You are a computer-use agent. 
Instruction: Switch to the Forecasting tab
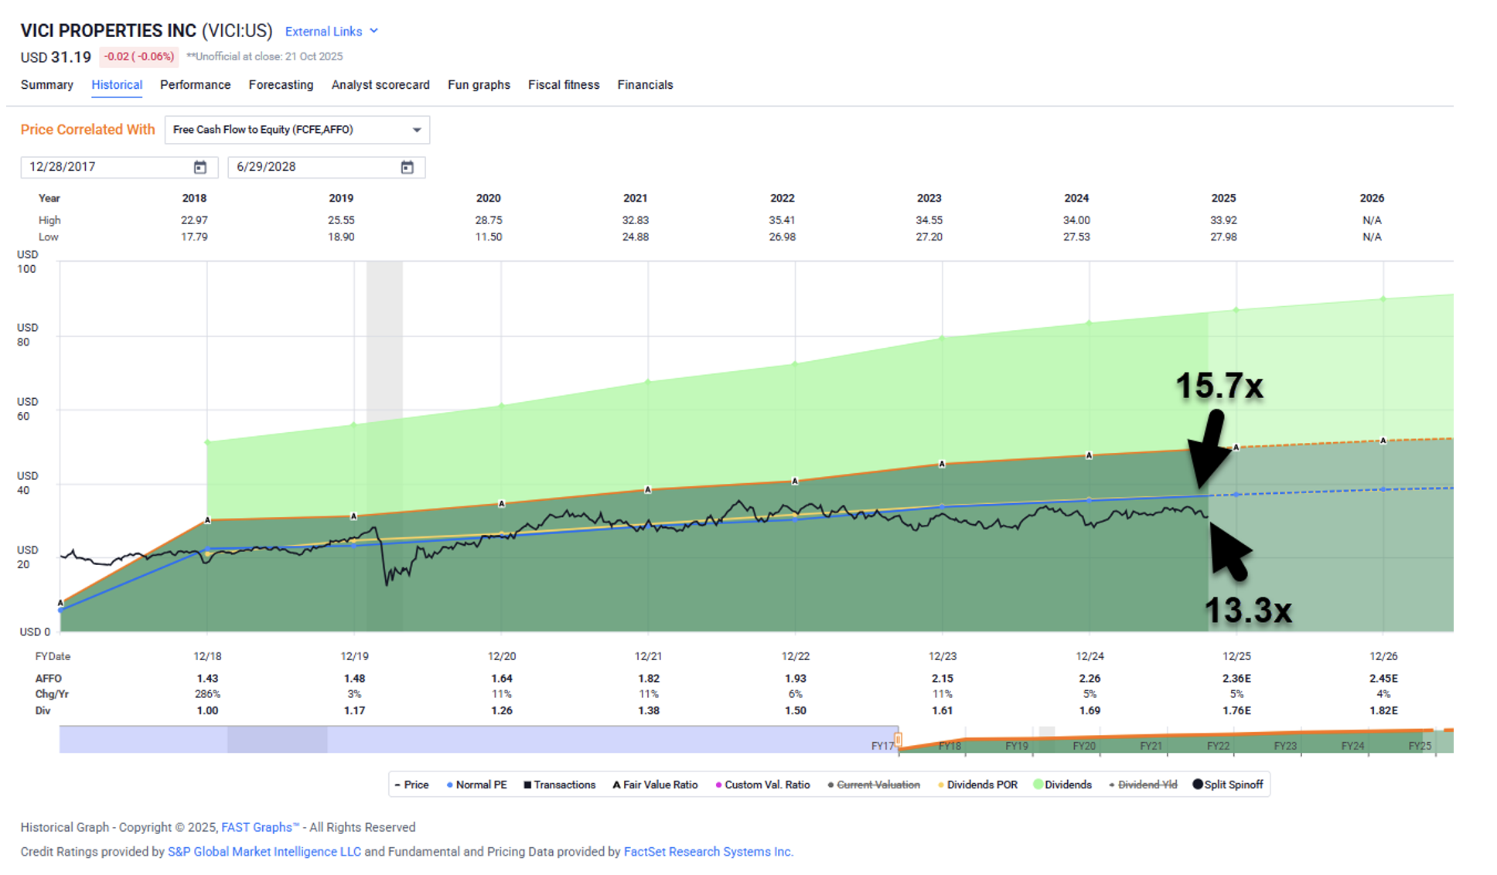281,85
